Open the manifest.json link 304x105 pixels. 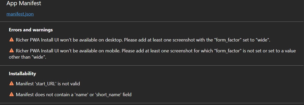click(x=20, y=14)
